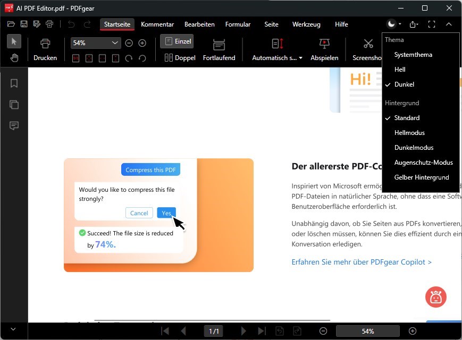This screenshot has width=462, height=340.
Task: Rotate the page counterclockwise
Action: coord(142,58)
